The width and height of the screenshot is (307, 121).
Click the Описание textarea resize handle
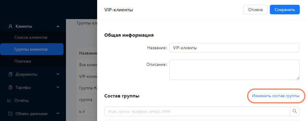point(298,78)
